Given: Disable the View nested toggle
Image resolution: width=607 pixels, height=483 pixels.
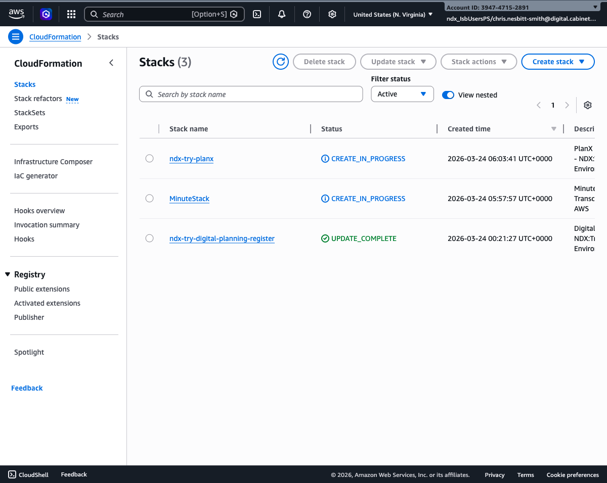Looking at the screenshot, I should pos(448,95).
